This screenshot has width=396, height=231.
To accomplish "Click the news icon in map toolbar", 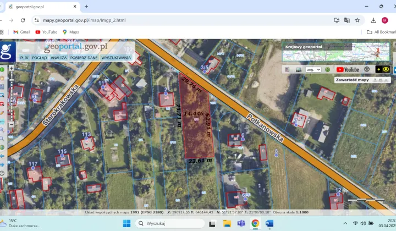I will click(x=298, y=70).
